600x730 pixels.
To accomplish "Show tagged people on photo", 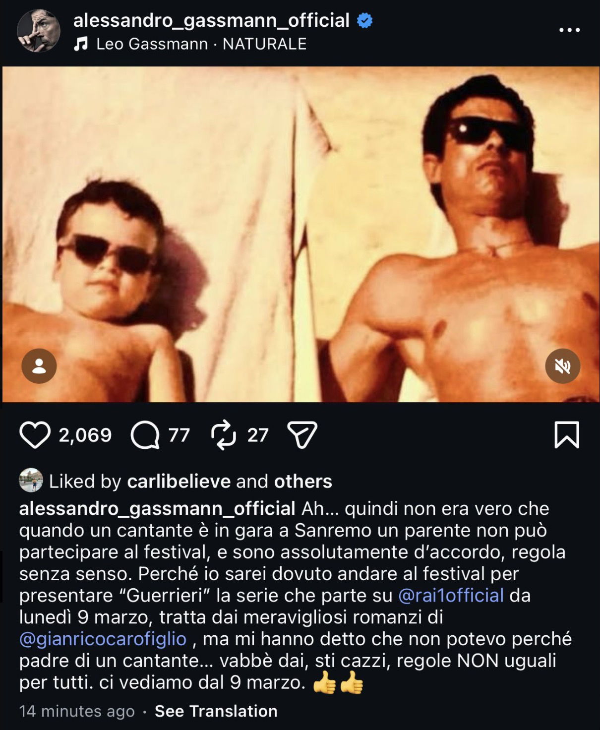I will click(x=39, y=366).
